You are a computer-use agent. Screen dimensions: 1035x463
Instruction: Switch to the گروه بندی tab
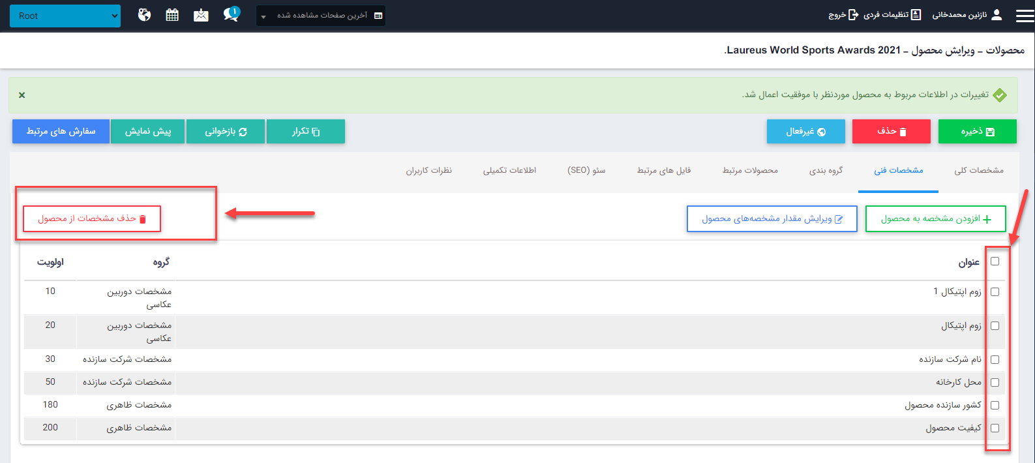click(x=826, y=170)
